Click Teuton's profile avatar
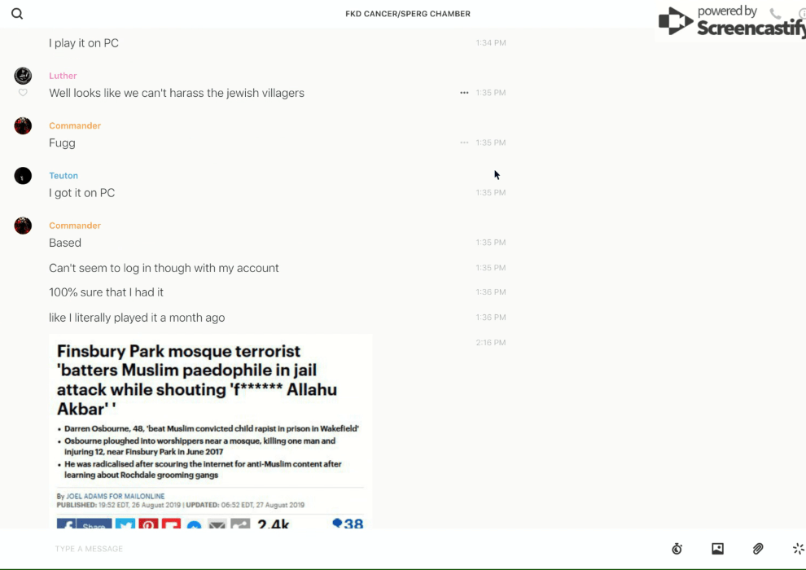 point(23,176)
